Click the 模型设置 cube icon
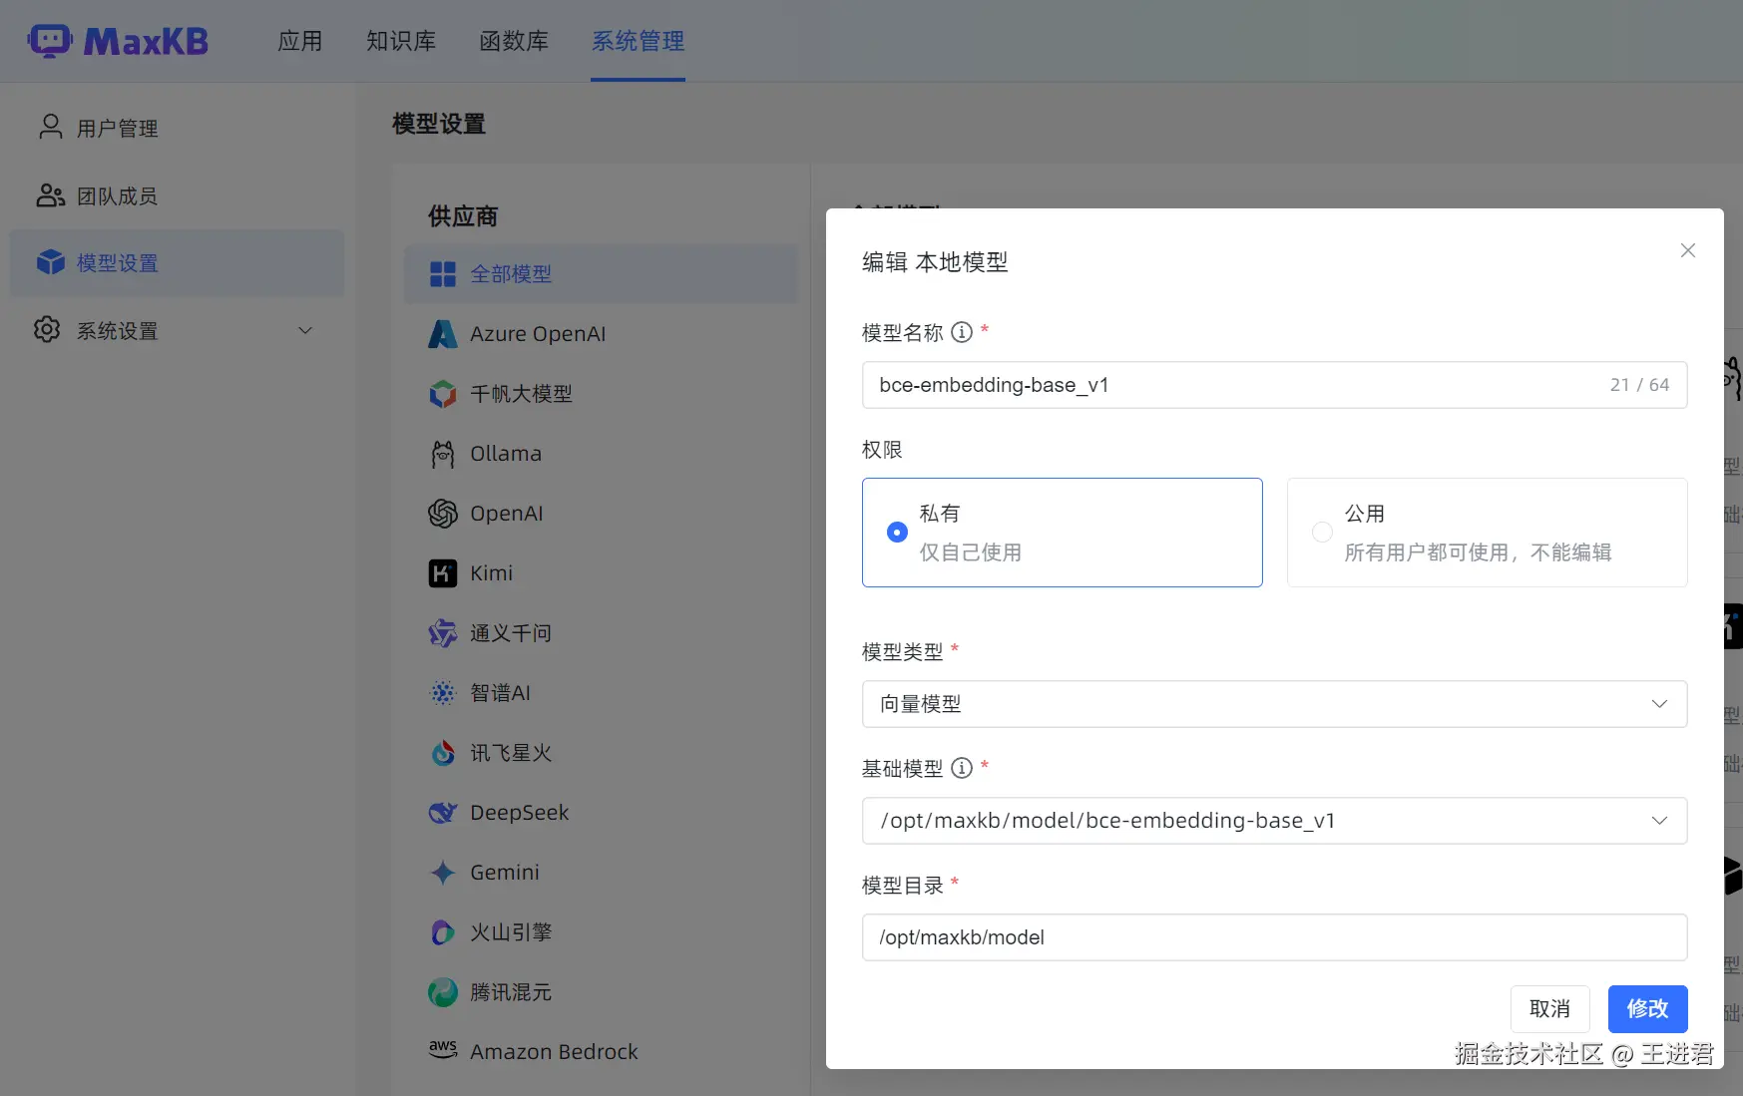 click(50, 262)
